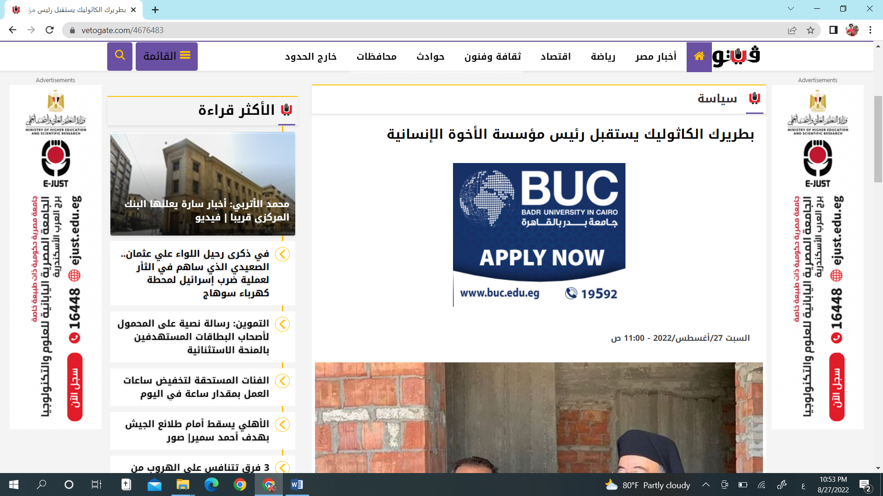
Task: Click scrollbar down arrow
Action: pos(878,468)
